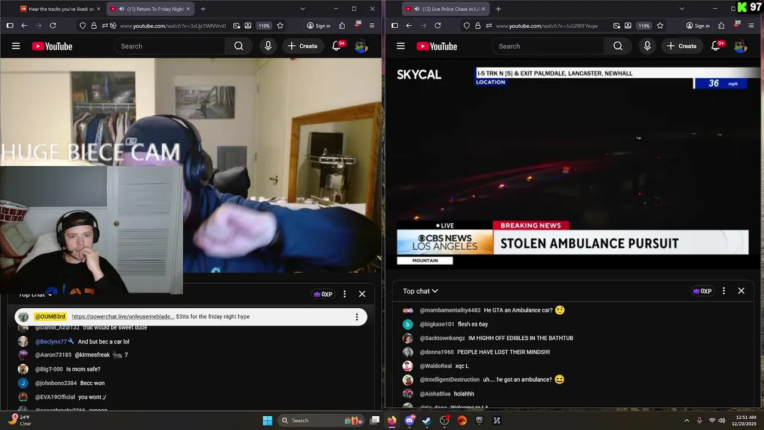Open the powerchat.live link in pinned message

click(x=123, y=317)
